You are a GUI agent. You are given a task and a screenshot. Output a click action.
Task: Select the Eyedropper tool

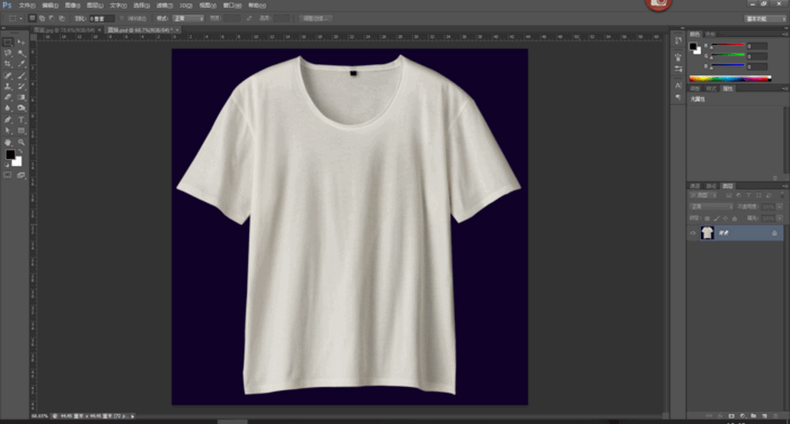22,64
